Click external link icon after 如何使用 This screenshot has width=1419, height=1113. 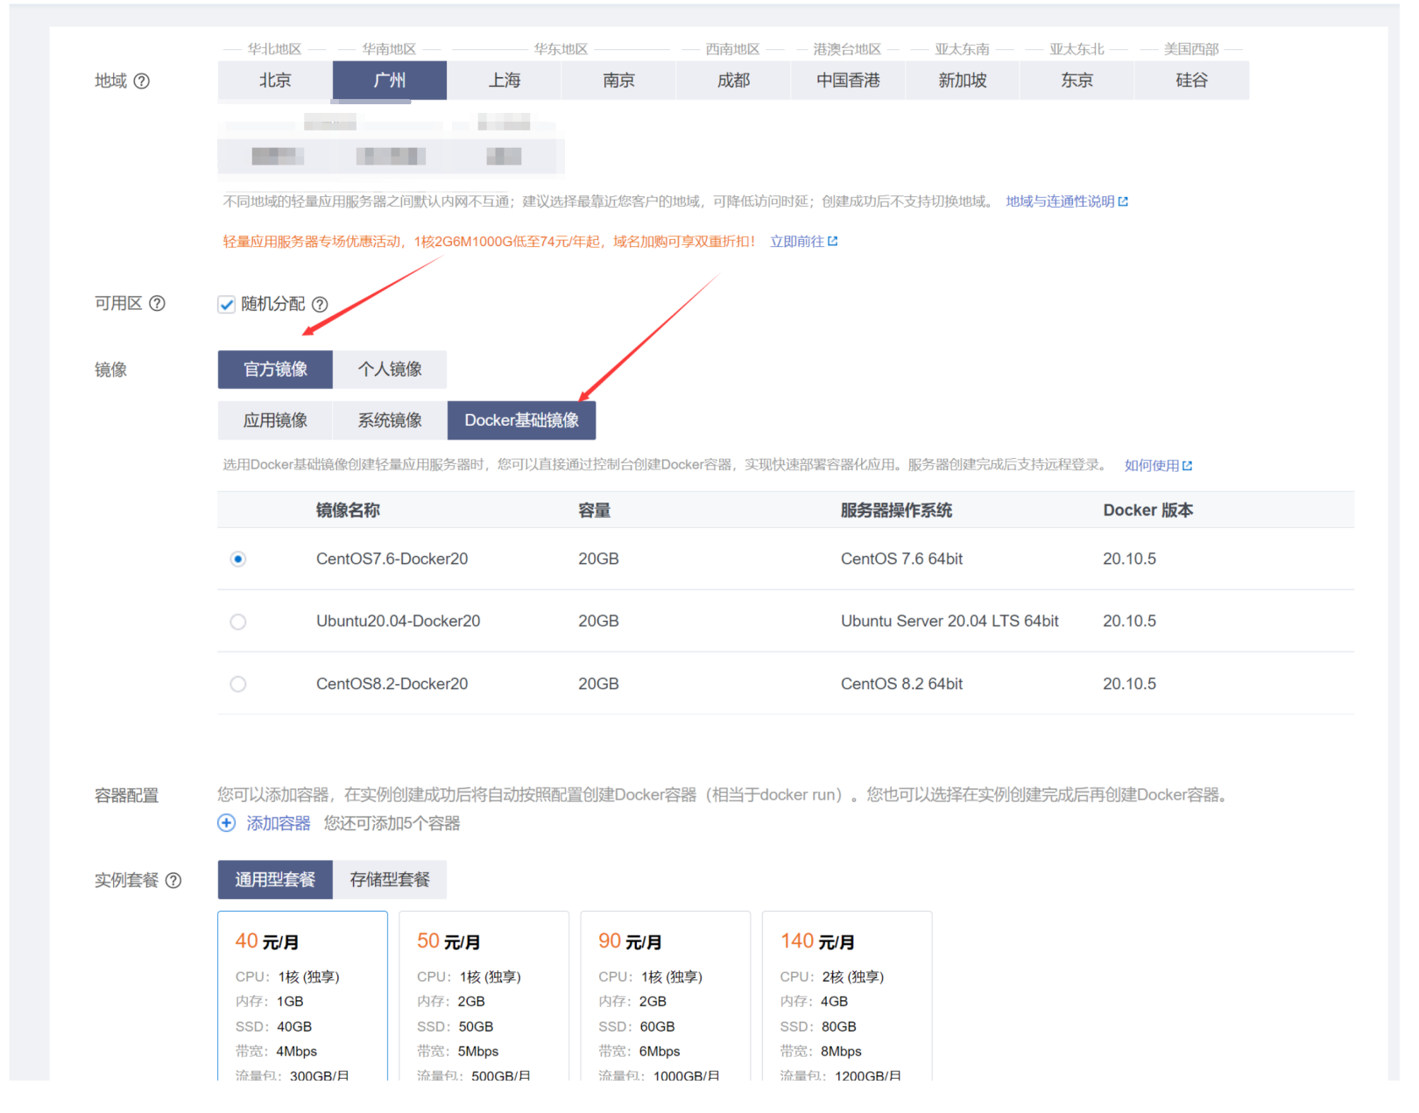tap(1187, 466)
